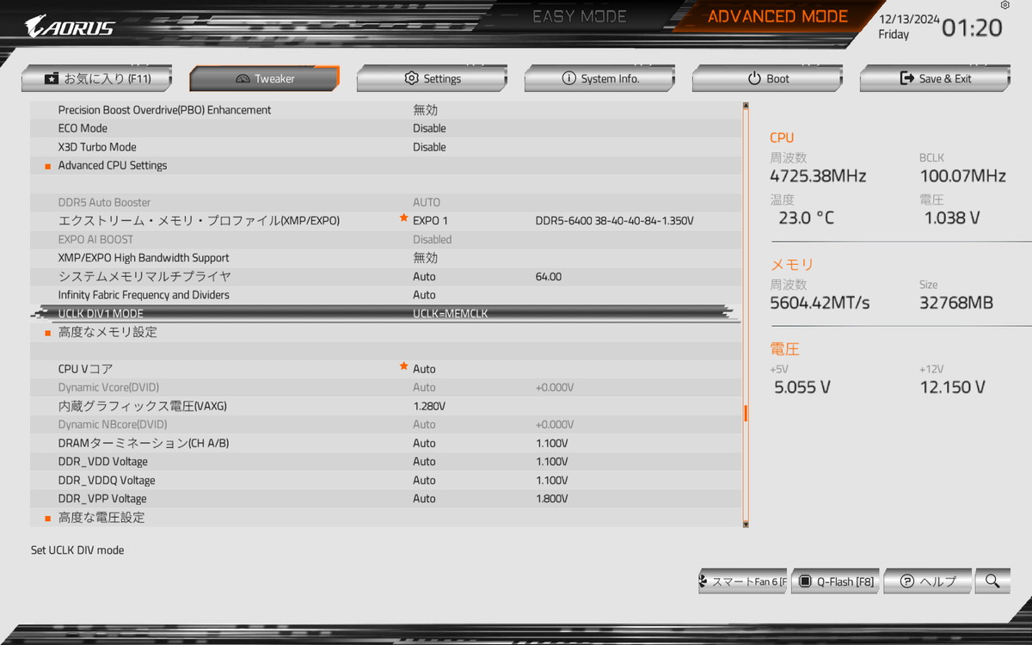The image size is (1032, 645).
Task: Expand 高度なメモリ設定 submenu
Action: (107, 332)
